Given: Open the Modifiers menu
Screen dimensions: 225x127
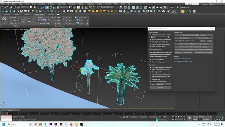Looking at the screenshot, I should coord(42,4).
